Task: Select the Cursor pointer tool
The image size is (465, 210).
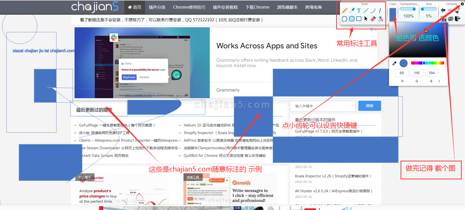Action: coord(366,19)
